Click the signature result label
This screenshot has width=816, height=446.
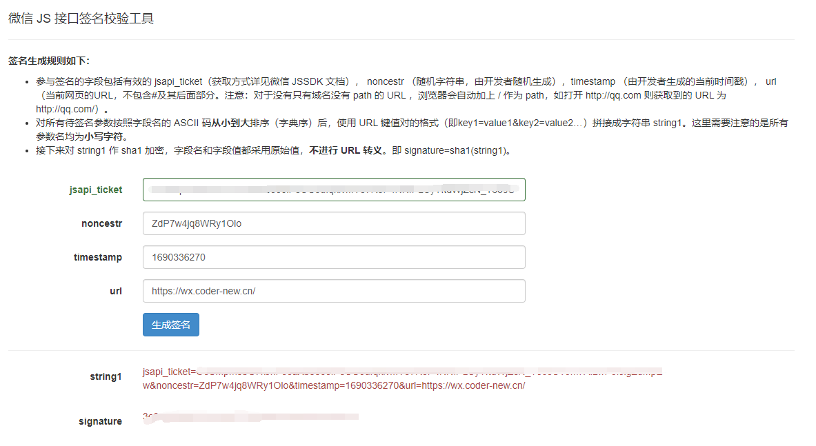pos(100,421)
